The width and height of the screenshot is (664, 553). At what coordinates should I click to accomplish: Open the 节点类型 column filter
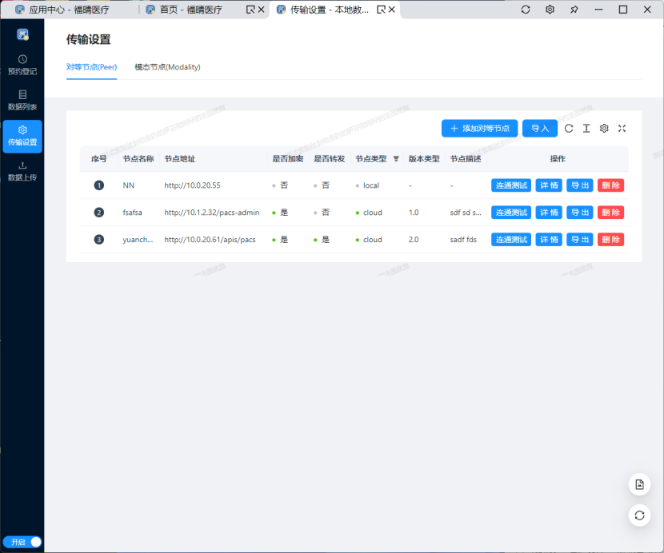click(396, 159)
